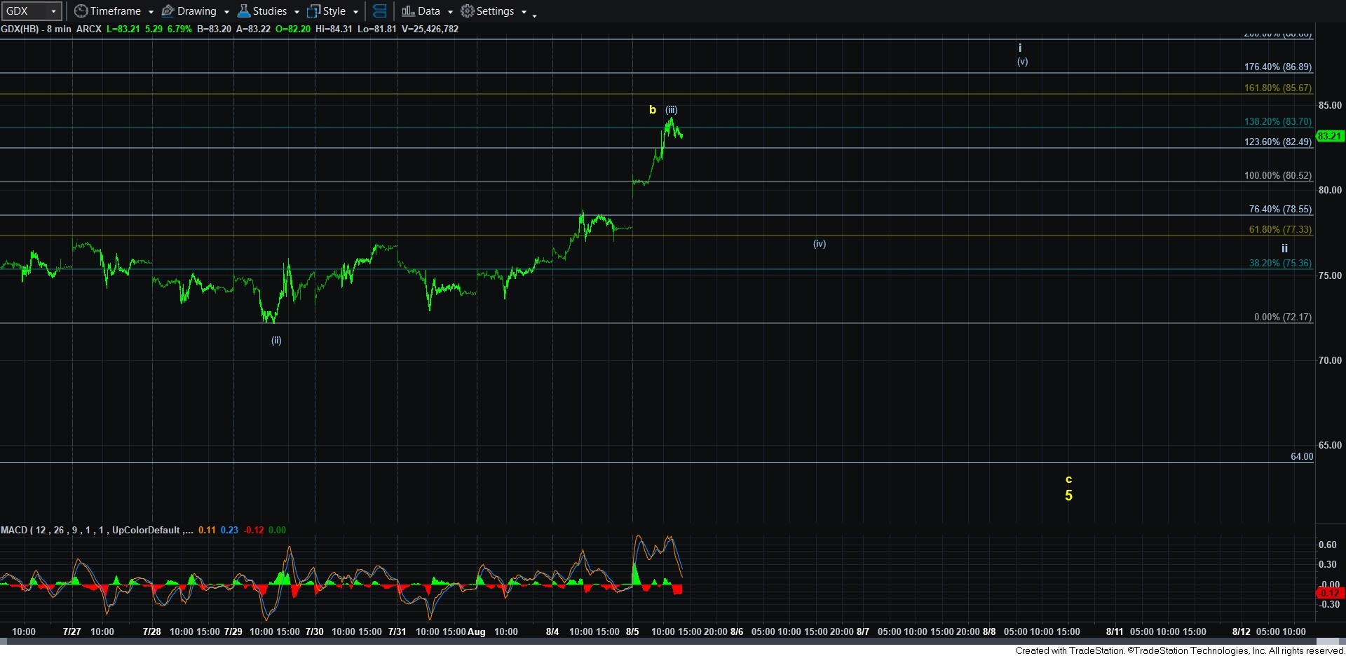Select the '176.40% (86.89)' Fibonacci label
Viewport: 1346px width, 656px height.
point(1278,67)
